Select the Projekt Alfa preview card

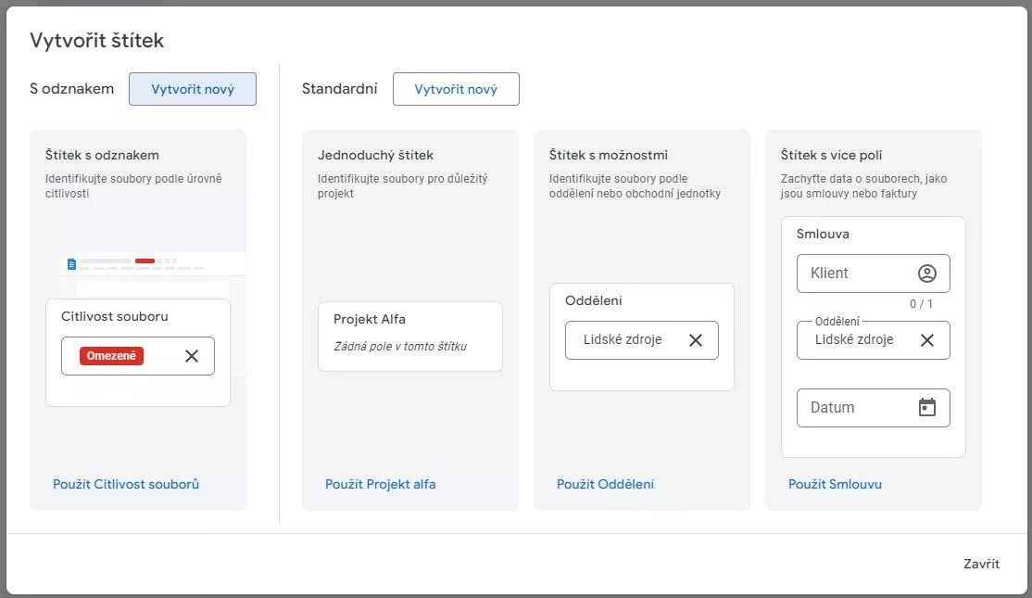coord(410,337)
